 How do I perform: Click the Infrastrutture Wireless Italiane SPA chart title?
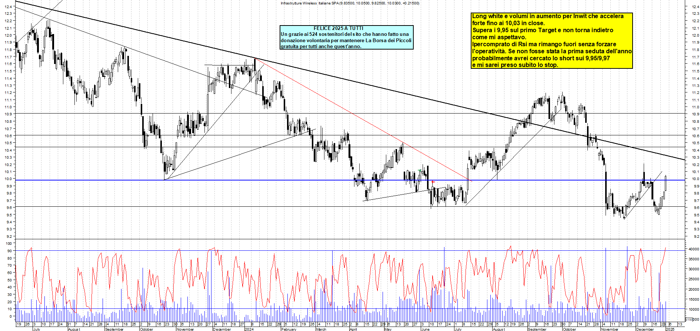(350, 3)
